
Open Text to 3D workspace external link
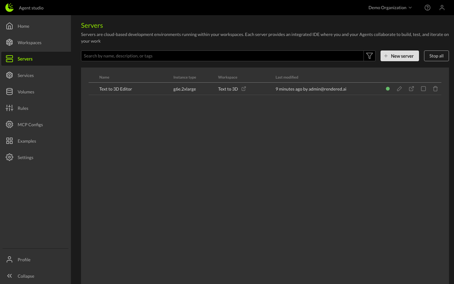point(244,89)
